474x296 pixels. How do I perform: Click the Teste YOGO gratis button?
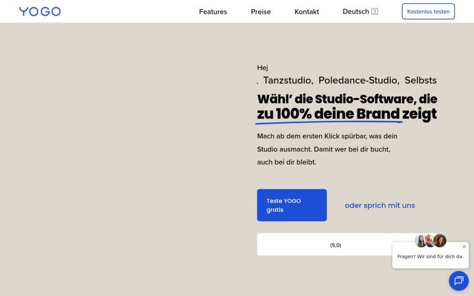click(292, 205)
